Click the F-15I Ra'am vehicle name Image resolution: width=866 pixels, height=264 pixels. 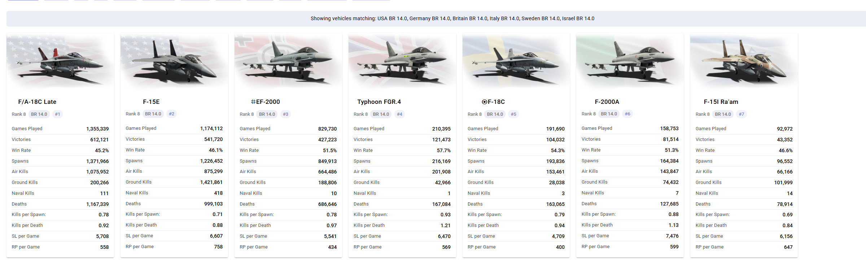pos(721,102)
